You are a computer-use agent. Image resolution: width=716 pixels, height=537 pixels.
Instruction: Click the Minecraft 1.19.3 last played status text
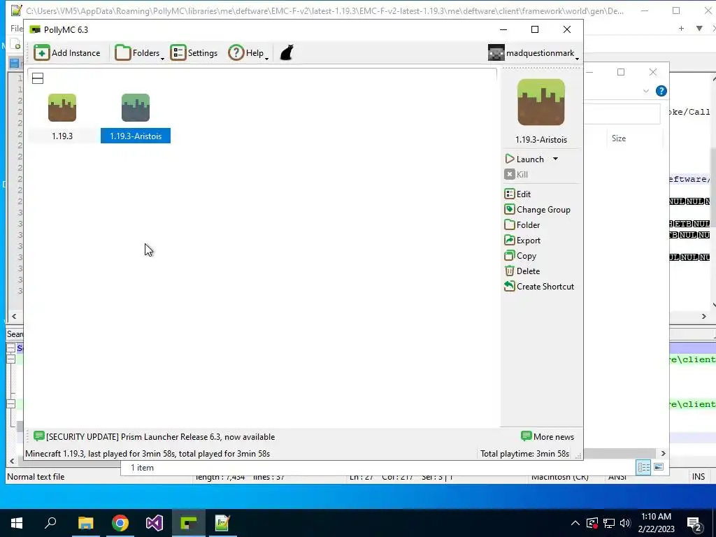[x=148, y=453]
